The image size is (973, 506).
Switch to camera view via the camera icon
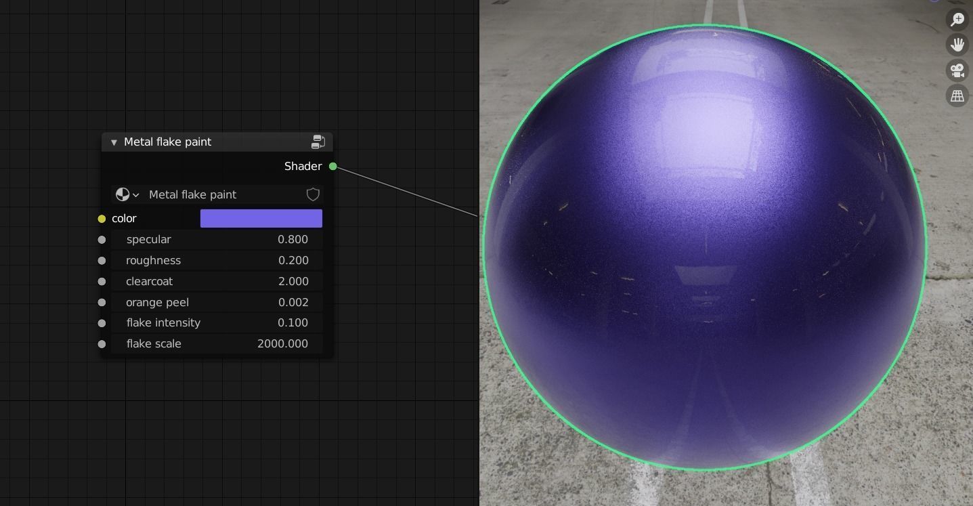[x=957, y=70]
